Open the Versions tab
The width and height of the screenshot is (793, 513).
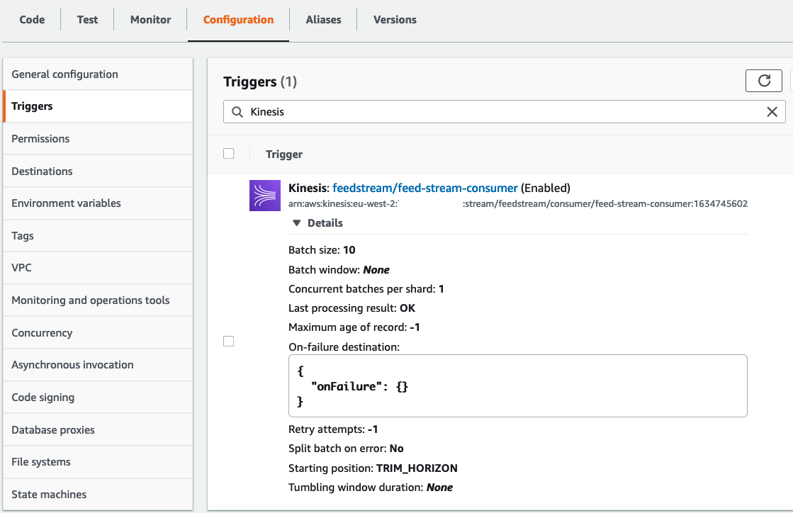[395, 20]
